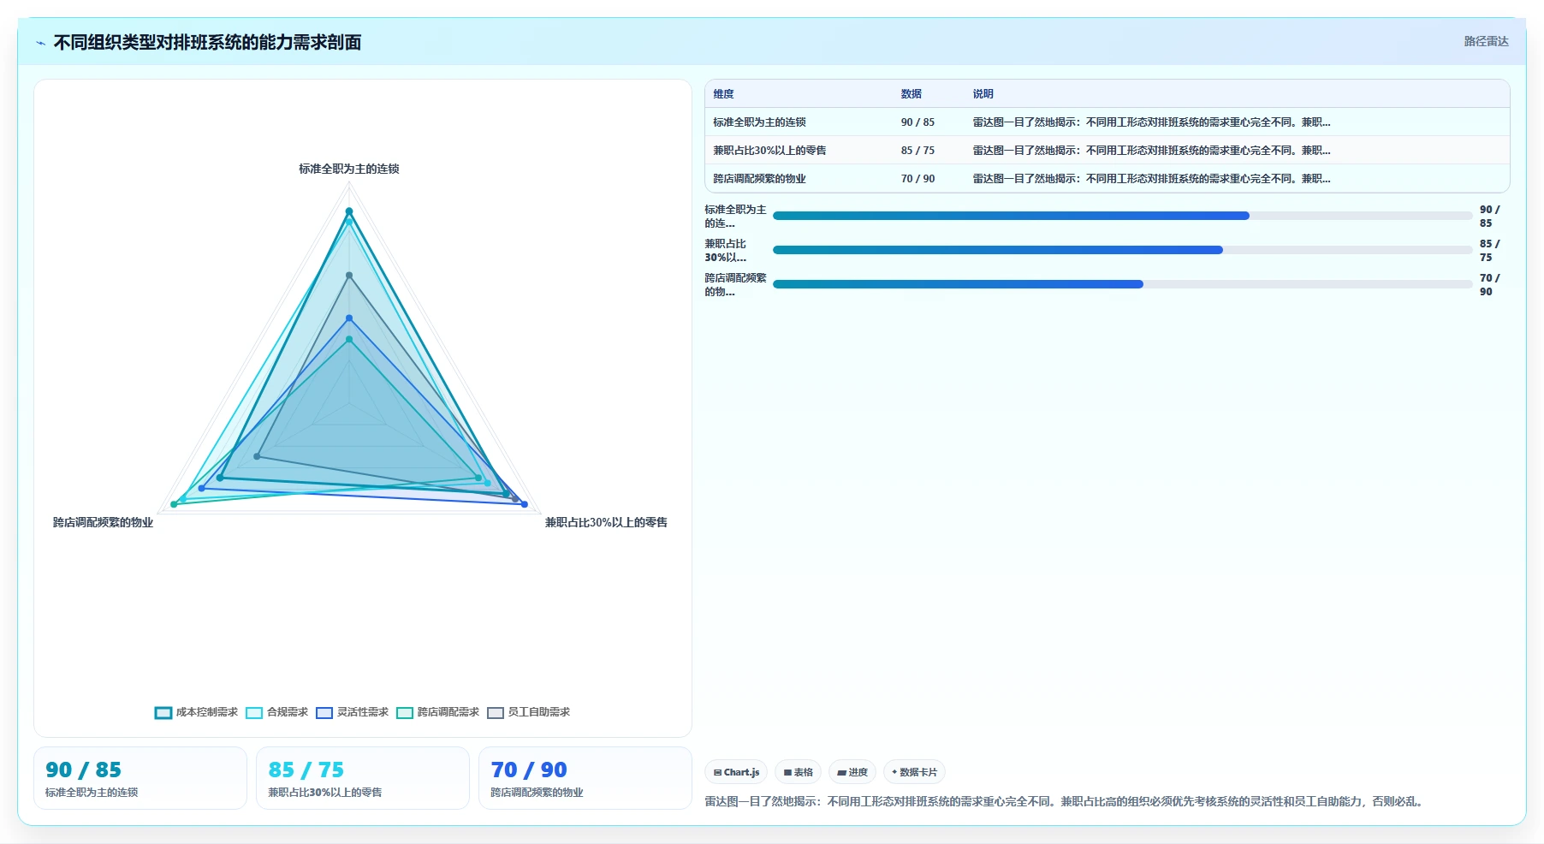The width and height of the screenshot is (1544, 844).
Task: Toggle the 跨店调配需求 legend entry
Action: click(437, 713)
